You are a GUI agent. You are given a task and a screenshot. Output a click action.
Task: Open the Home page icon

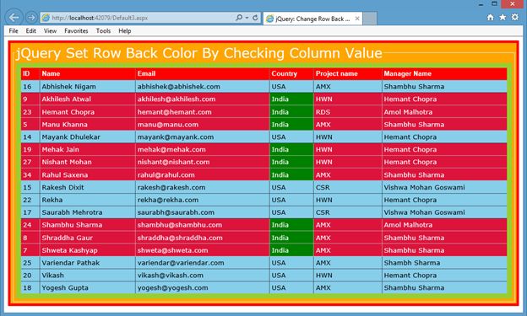[491, 17]
